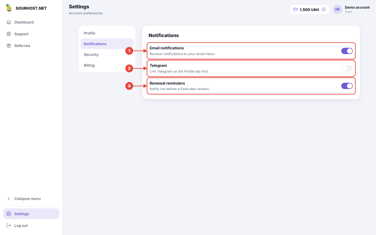Click the Collapse menu label
The image size is (376, 235).
[x=27, y=199]
